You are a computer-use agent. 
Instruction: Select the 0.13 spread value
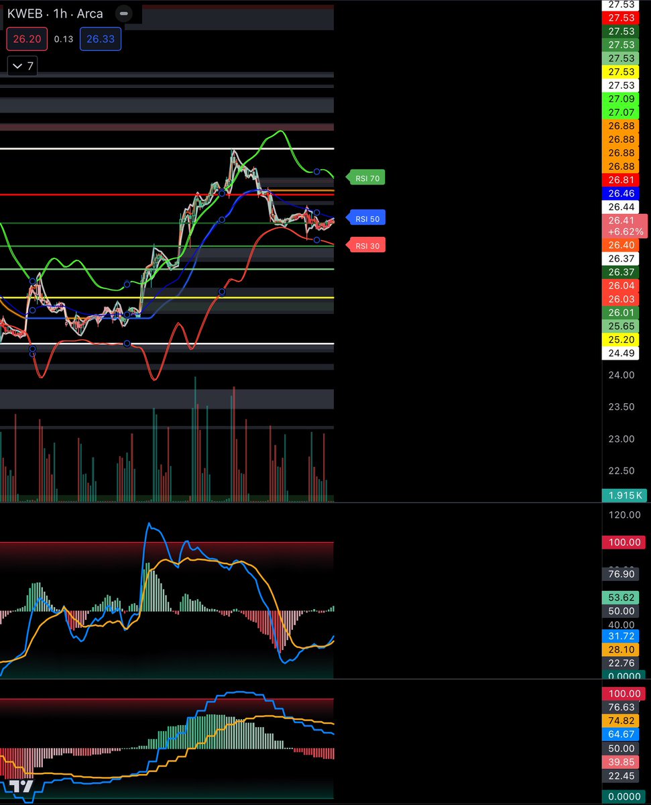tap(64, 39)
